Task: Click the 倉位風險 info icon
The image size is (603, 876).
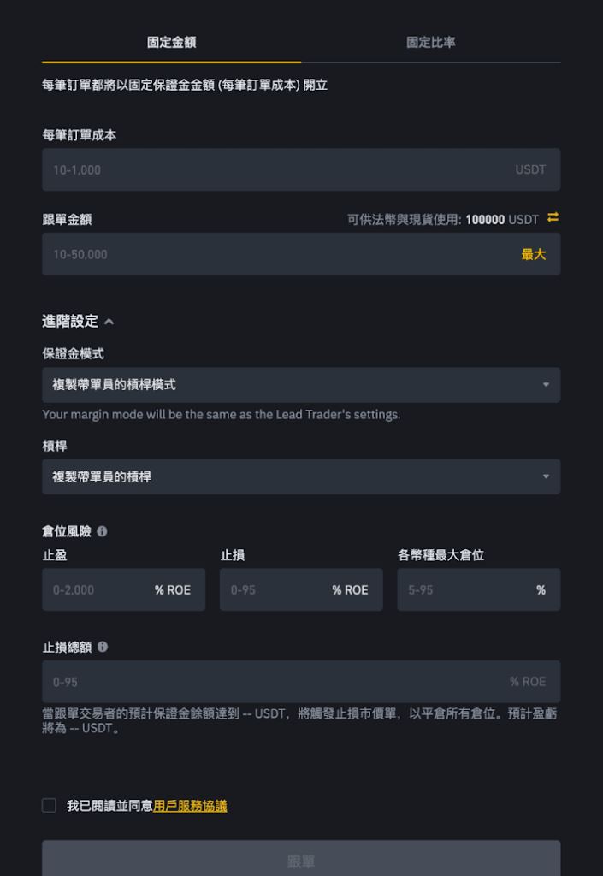Action: click(103, 531)
